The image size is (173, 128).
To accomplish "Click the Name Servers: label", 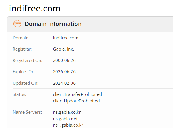I will coord(27,112).
